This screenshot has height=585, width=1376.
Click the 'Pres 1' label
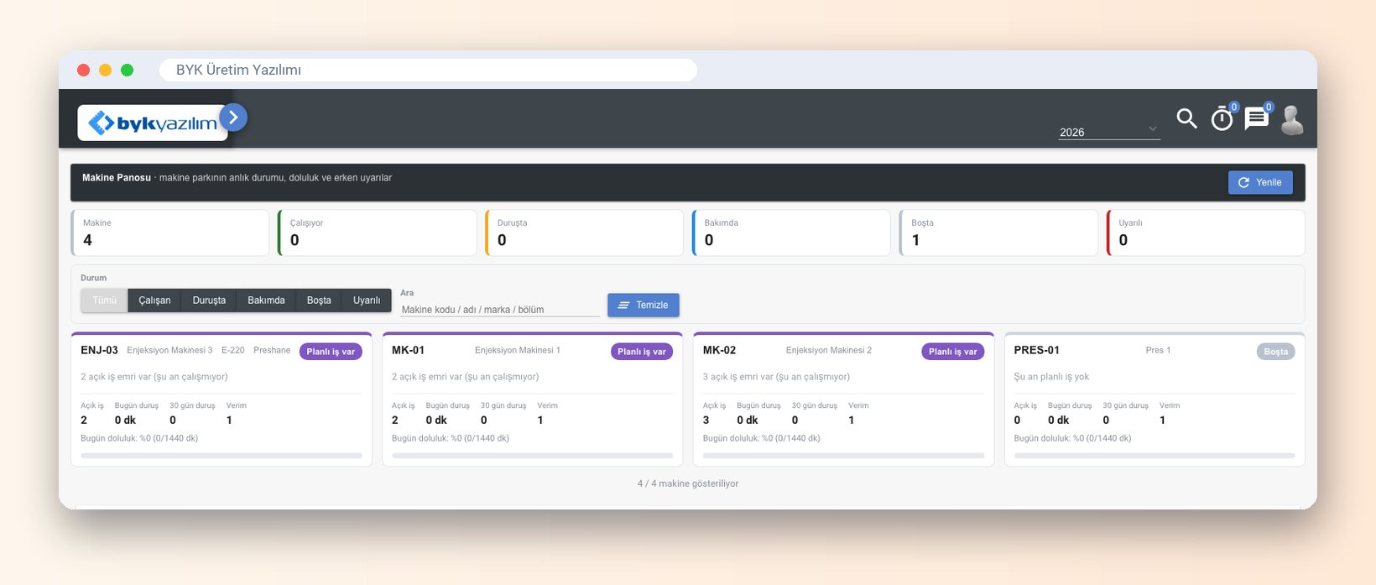coord(1158,350)
